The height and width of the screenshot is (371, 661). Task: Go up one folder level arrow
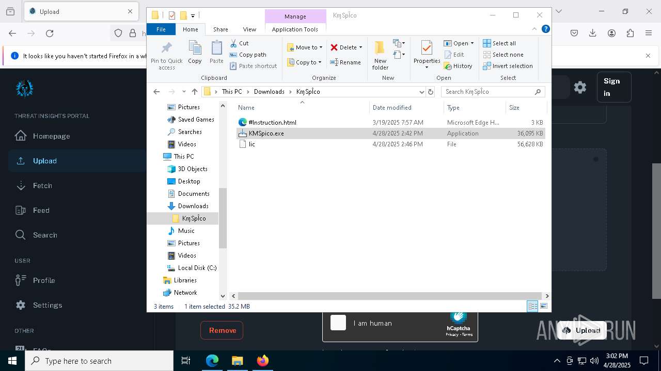[x=195, y=92]
